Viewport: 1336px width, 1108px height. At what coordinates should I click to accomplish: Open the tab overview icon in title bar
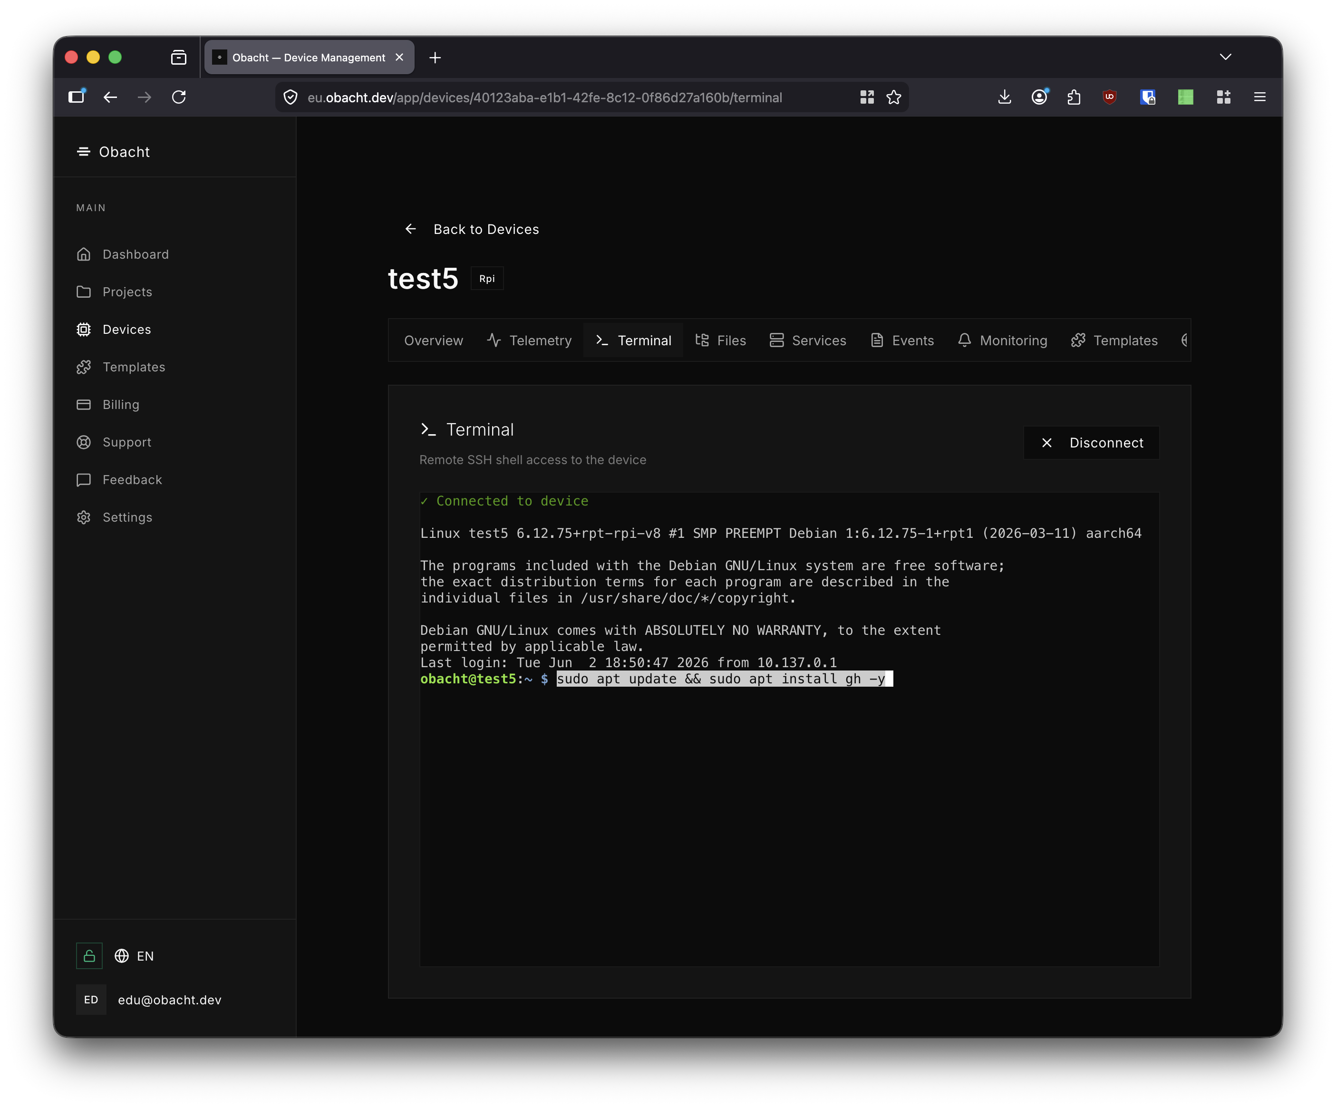[179, 57]
